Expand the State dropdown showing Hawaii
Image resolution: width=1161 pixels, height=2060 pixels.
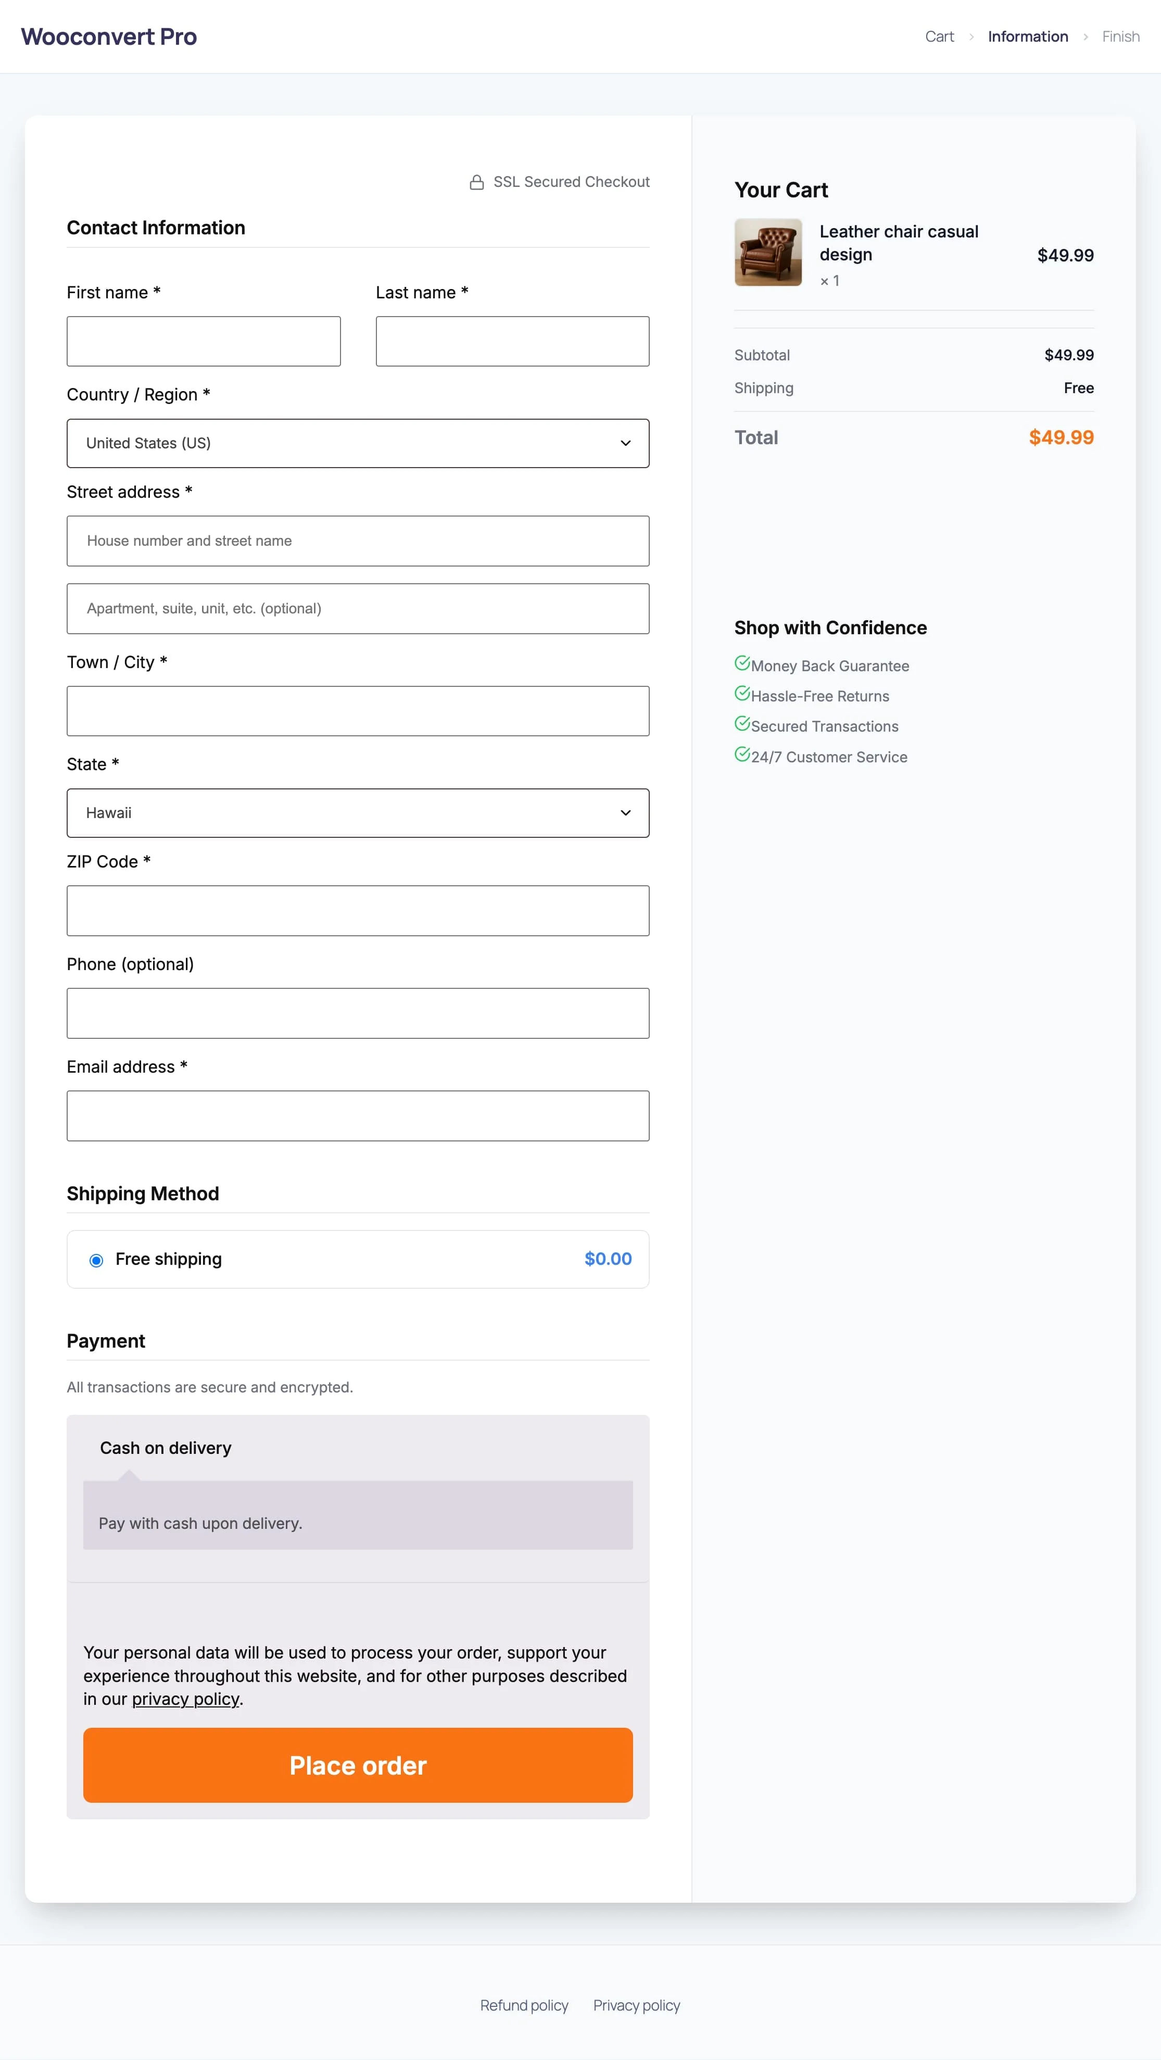click(358, 813)
